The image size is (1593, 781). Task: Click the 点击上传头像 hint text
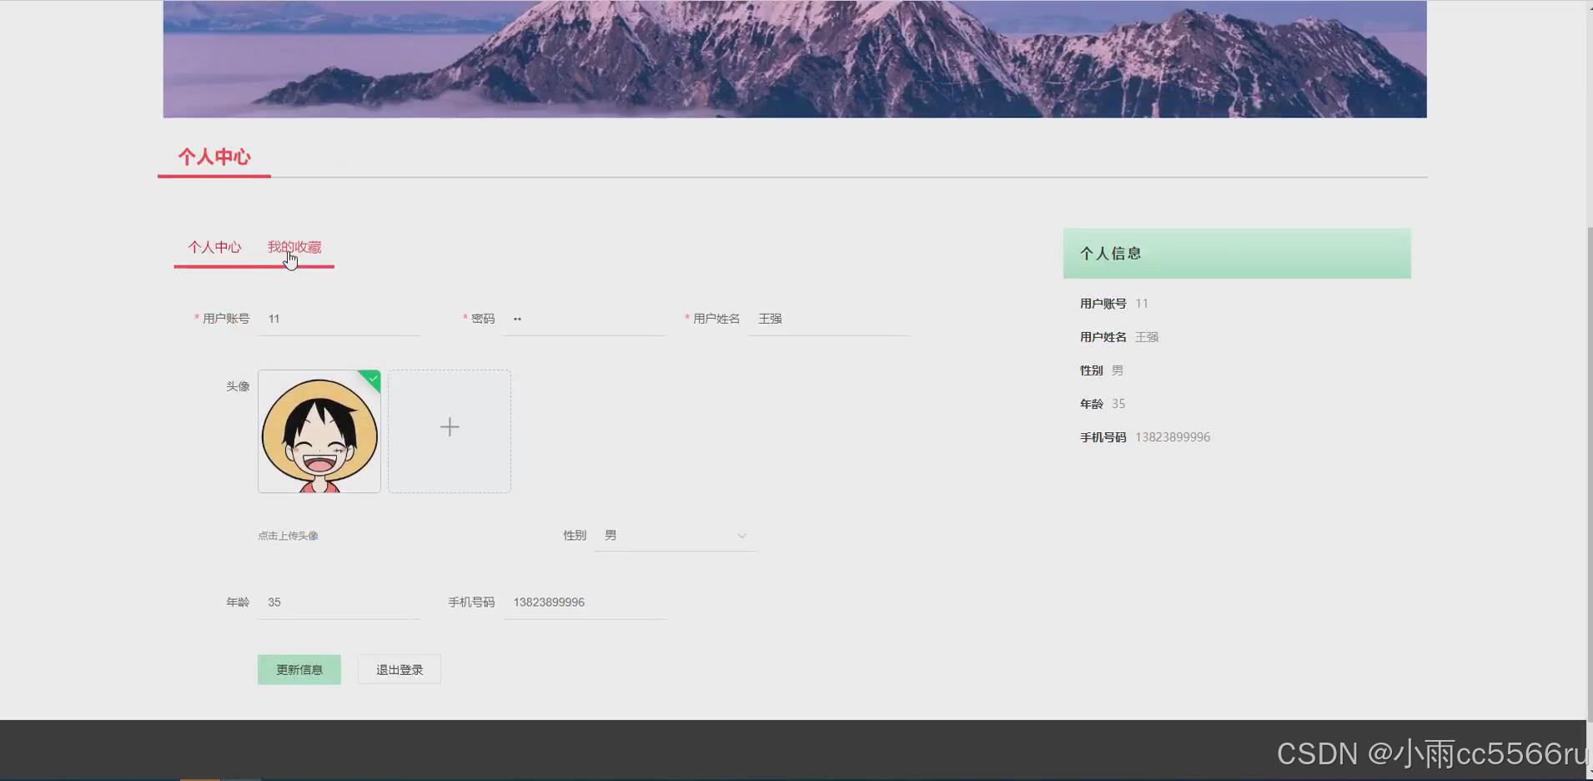pos(288,536)
